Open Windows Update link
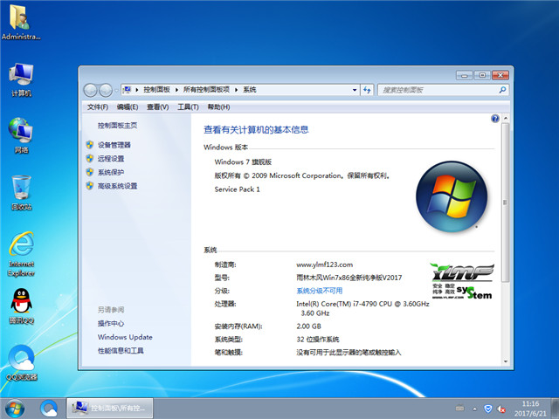This screenshot has width=559, height=419. point(125,337)
